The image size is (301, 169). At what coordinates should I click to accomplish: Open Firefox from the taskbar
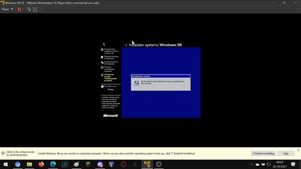41,164
